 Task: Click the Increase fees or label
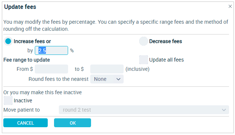point(32,41)
